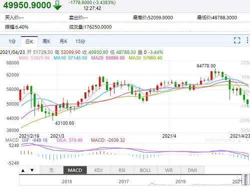The width and height of the screenshot is (250, 187).
Task: Click the green down arrow price icon
Action: [57, 5]
